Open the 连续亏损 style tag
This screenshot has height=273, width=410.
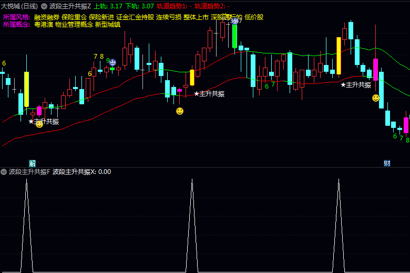click(169, 17)
